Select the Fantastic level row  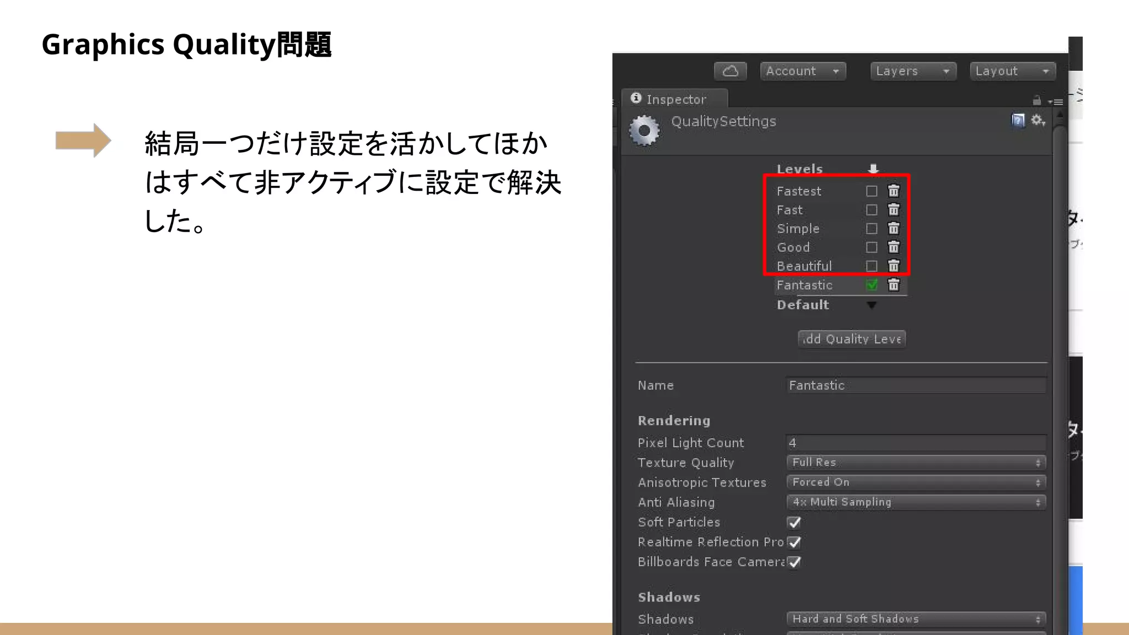click(840, 285)
